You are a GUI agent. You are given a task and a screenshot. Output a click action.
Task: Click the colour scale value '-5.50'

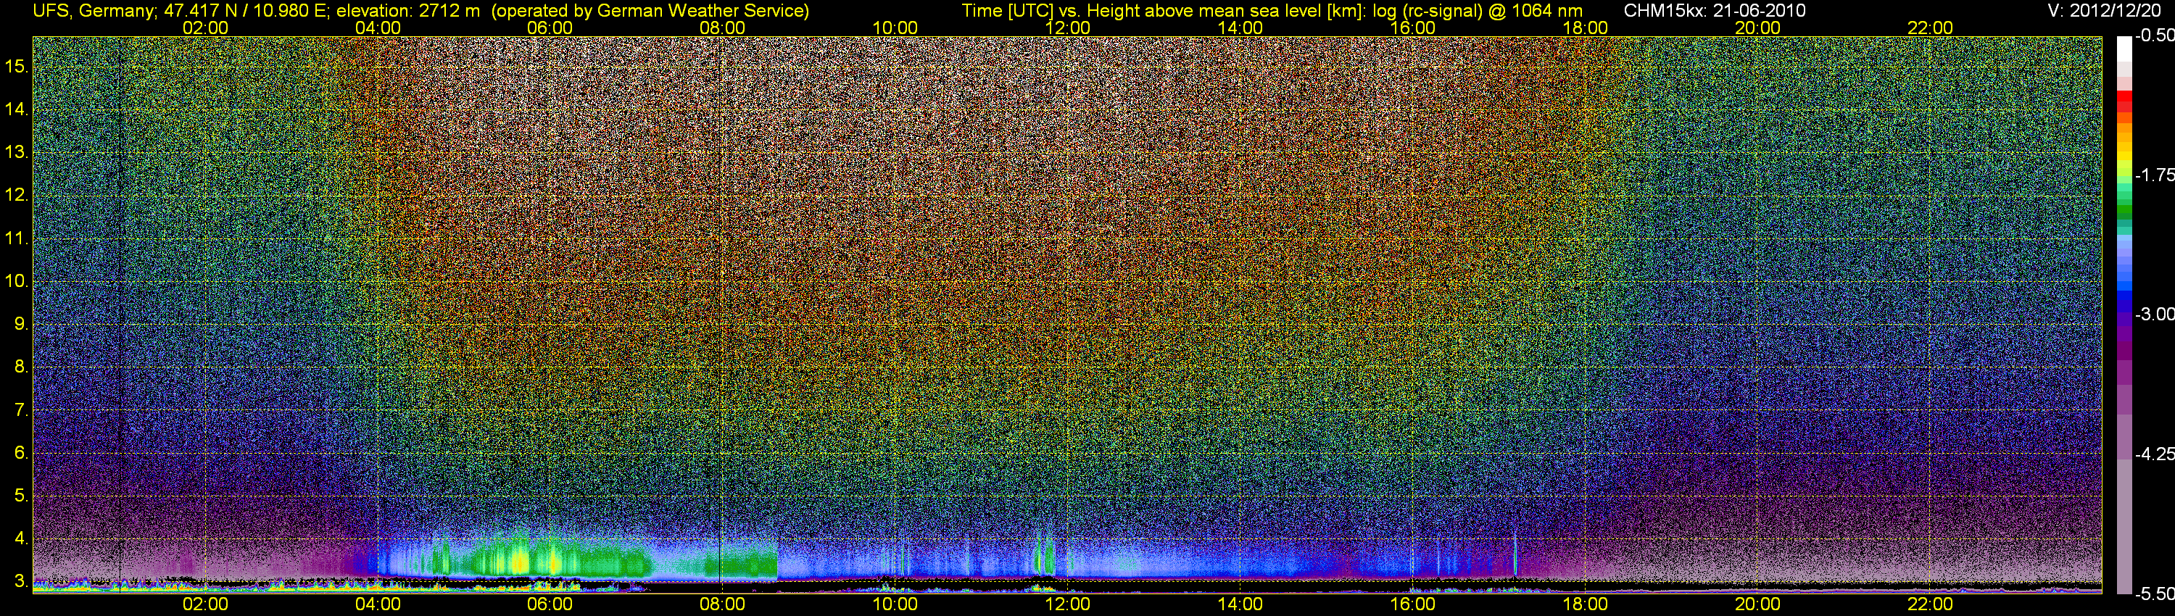2154,594
